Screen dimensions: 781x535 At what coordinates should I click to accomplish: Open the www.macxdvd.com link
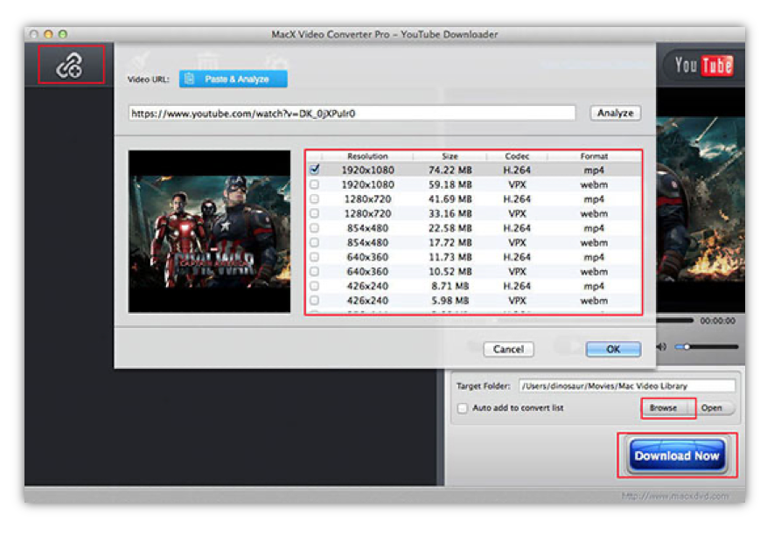[675, 496]
